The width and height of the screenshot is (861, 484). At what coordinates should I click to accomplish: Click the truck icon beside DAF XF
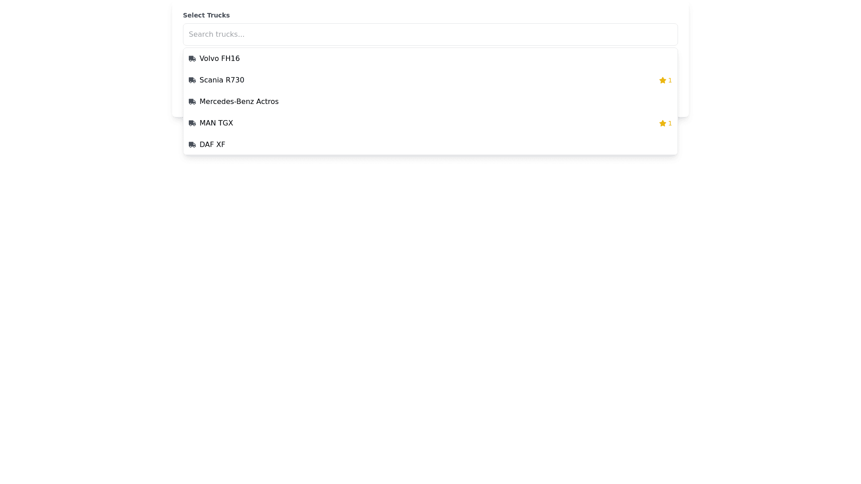[x=192, y=145]
